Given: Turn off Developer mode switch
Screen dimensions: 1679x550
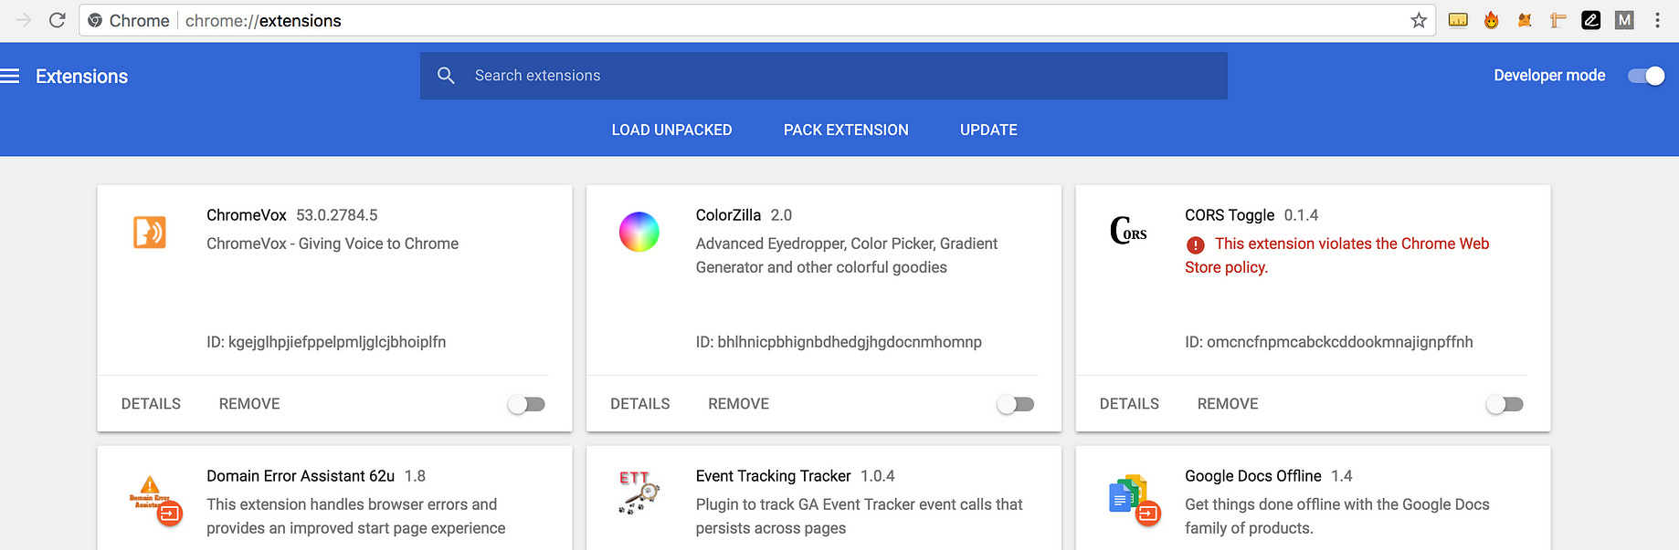Looking at the screenshot, I should (1646, 76).
